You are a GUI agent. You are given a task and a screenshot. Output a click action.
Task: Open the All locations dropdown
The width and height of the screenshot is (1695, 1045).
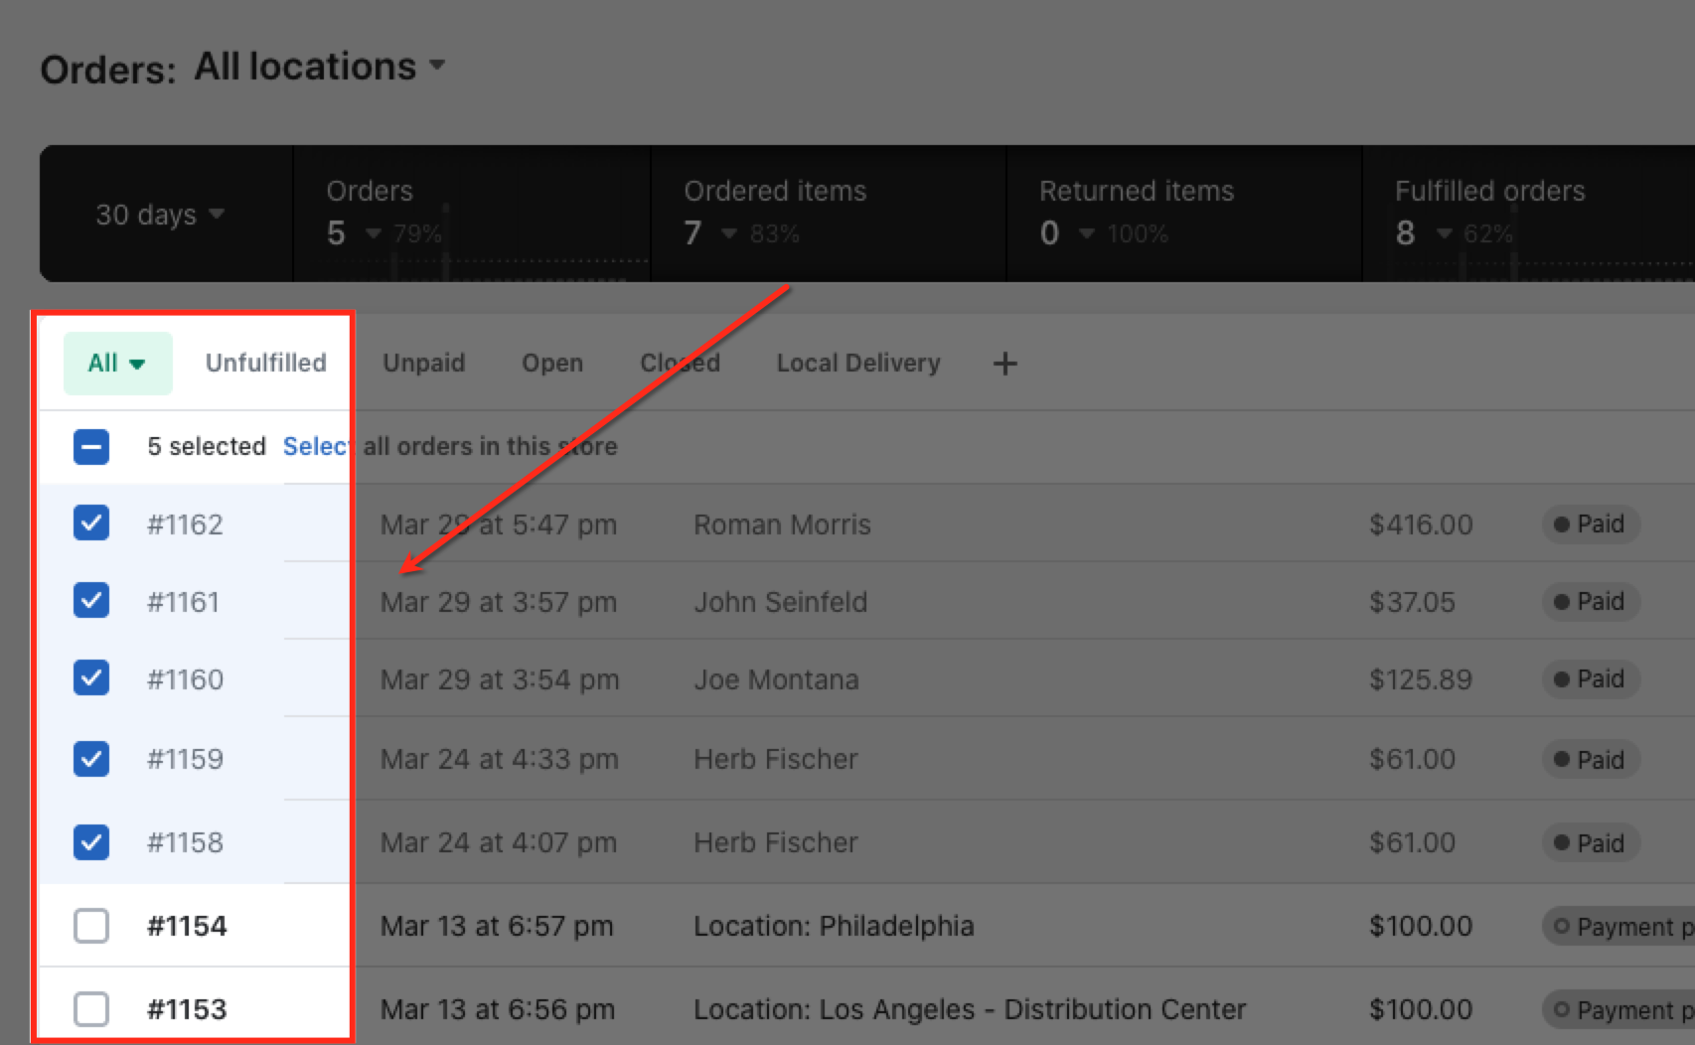(x=320, y=67)
